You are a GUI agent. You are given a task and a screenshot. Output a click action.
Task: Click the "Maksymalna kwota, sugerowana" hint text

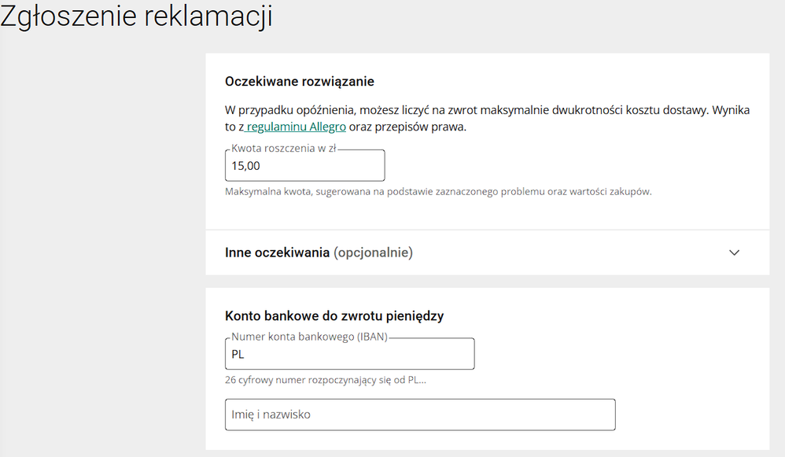click(x=438, y=191)
